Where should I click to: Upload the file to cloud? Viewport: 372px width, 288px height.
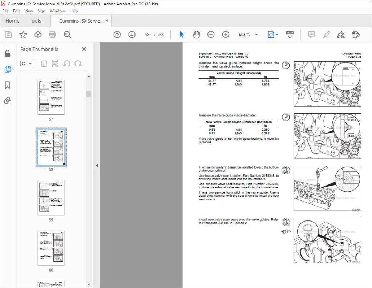click(38, 35)
